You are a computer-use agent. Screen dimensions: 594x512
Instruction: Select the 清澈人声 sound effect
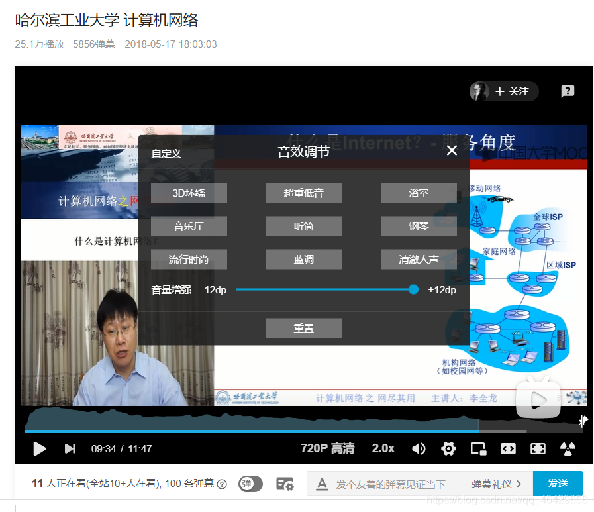click(419, 259)
